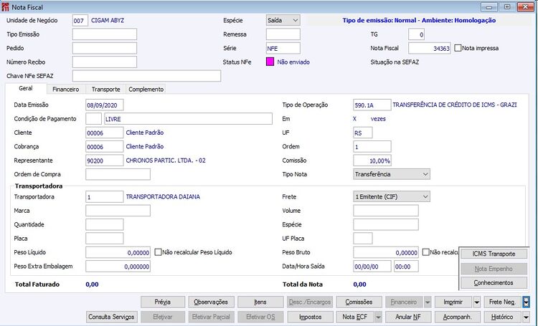Expand the arrow beside the Financeiro button
This screenshot has height=326, width=538.
[x=428, y=302]
